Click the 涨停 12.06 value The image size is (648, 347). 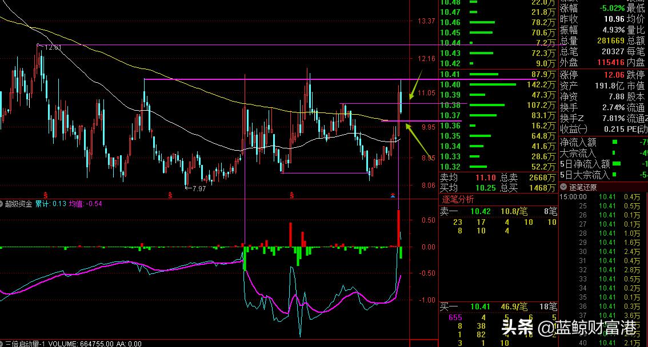(x=614, y=75)
